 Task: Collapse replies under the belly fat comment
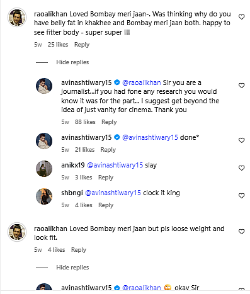tap(72, 62)
